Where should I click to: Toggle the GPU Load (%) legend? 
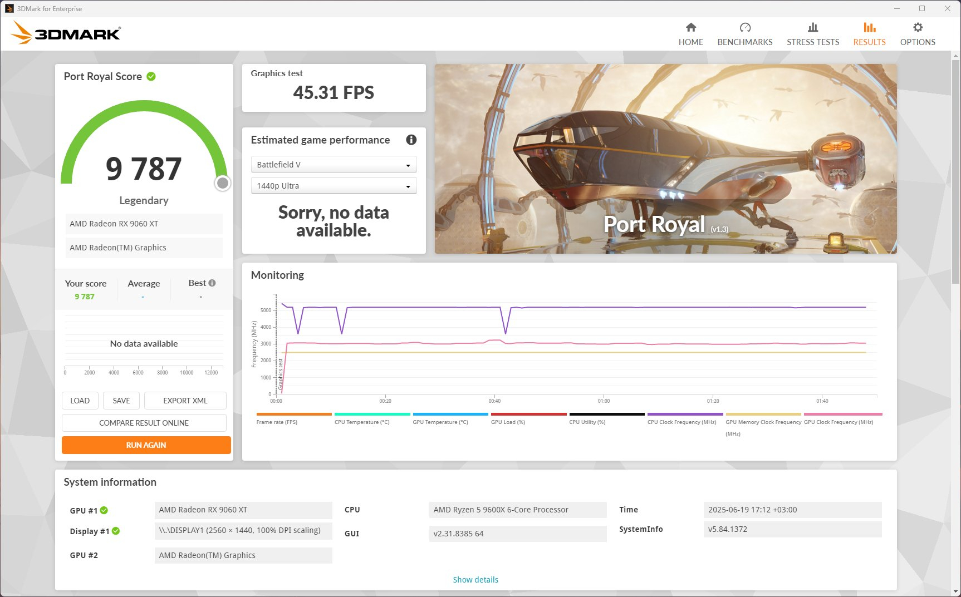[528, 418]
